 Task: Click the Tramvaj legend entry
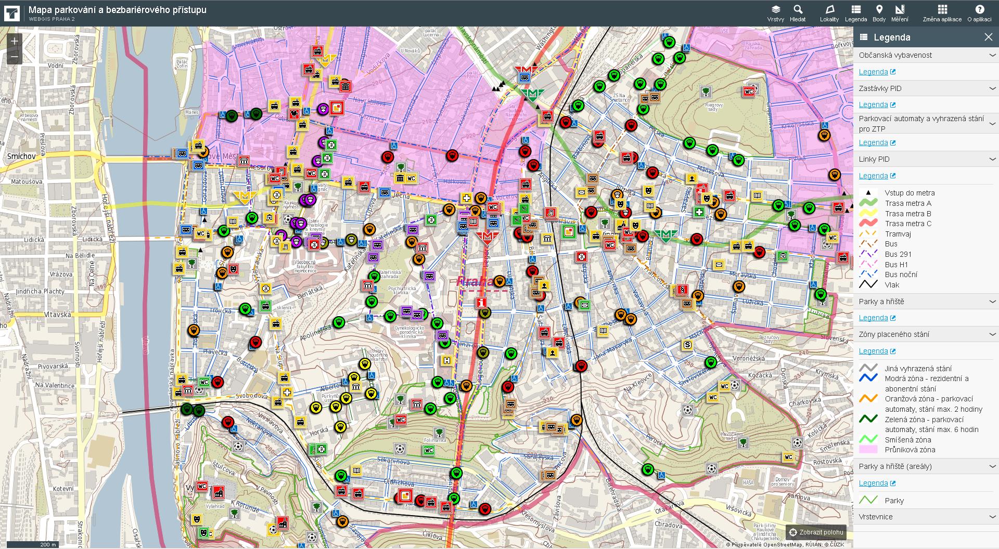(x=898, y=234)
